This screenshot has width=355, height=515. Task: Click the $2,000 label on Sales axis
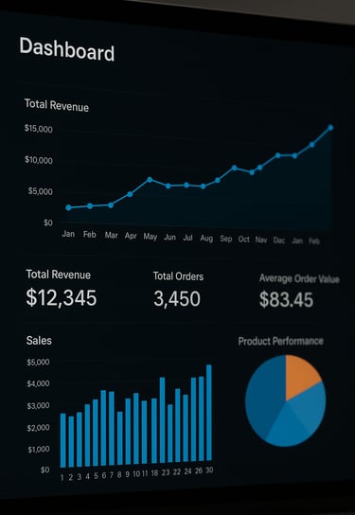coord(38,427)
